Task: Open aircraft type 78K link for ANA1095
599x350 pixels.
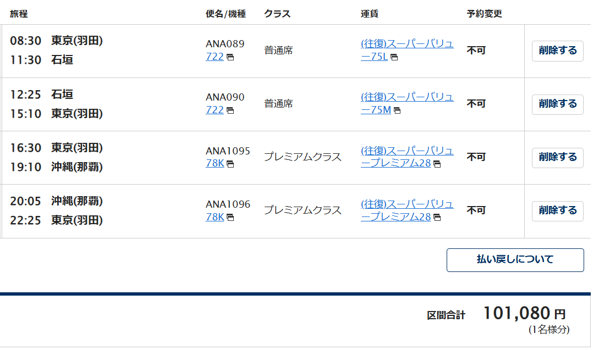Action: pyautogui.click(x=215, y=163)
